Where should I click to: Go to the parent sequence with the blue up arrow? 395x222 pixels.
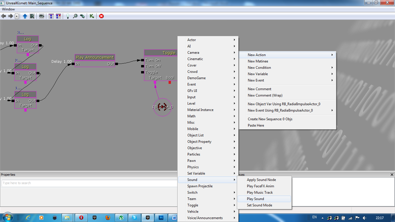click(x=25, y=16)
